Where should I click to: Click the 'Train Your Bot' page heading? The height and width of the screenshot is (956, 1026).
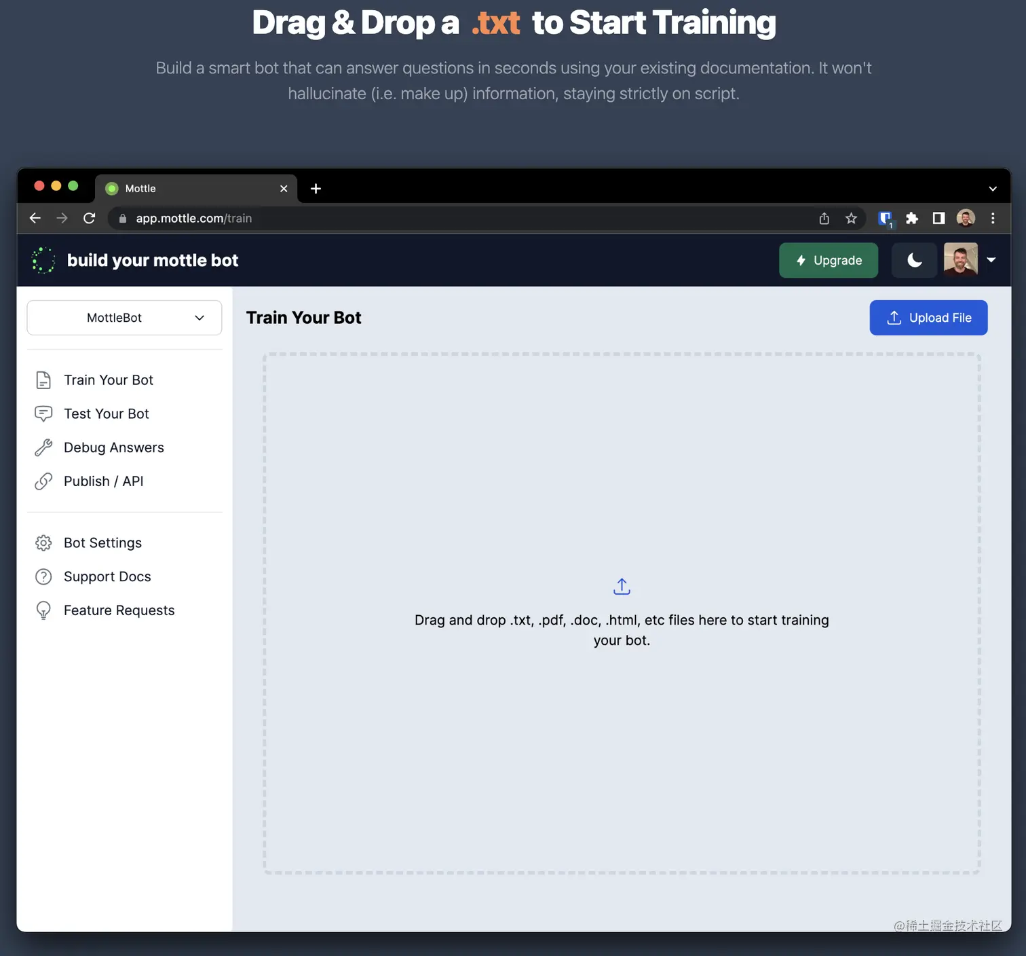click(303, 318)
